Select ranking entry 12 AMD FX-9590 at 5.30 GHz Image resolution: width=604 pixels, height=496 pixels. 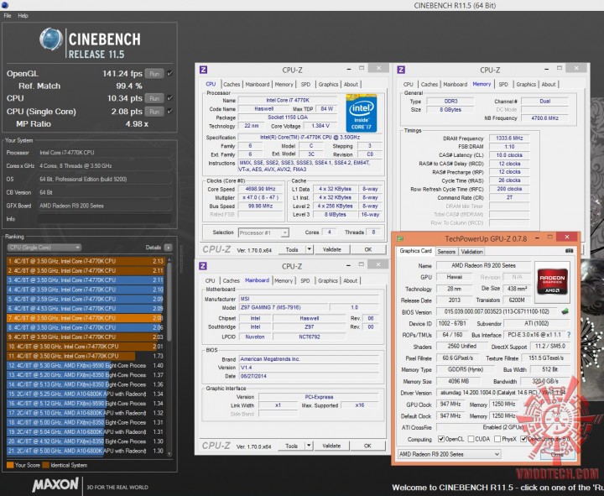pos(85,365)
